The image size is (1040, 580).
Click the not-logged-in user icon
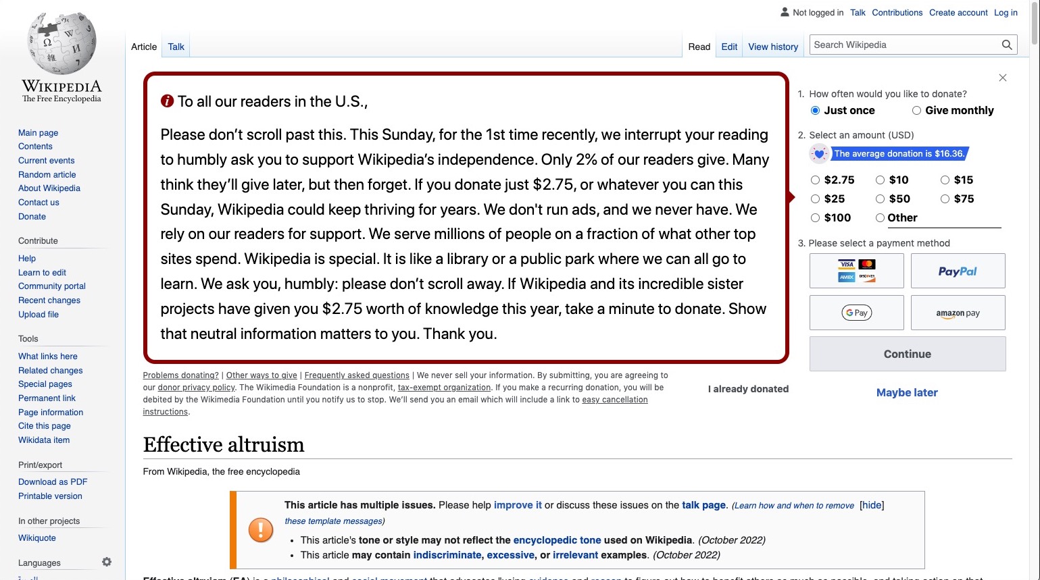tap(785, 12)
